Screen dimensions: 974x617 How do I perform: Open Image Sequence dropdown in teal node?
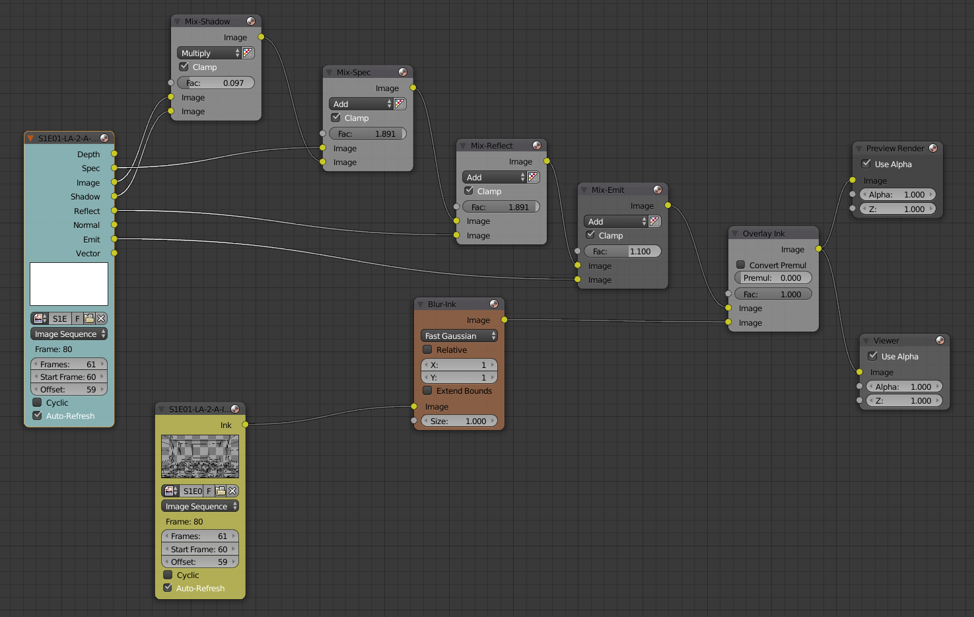(x=69, y=334)
